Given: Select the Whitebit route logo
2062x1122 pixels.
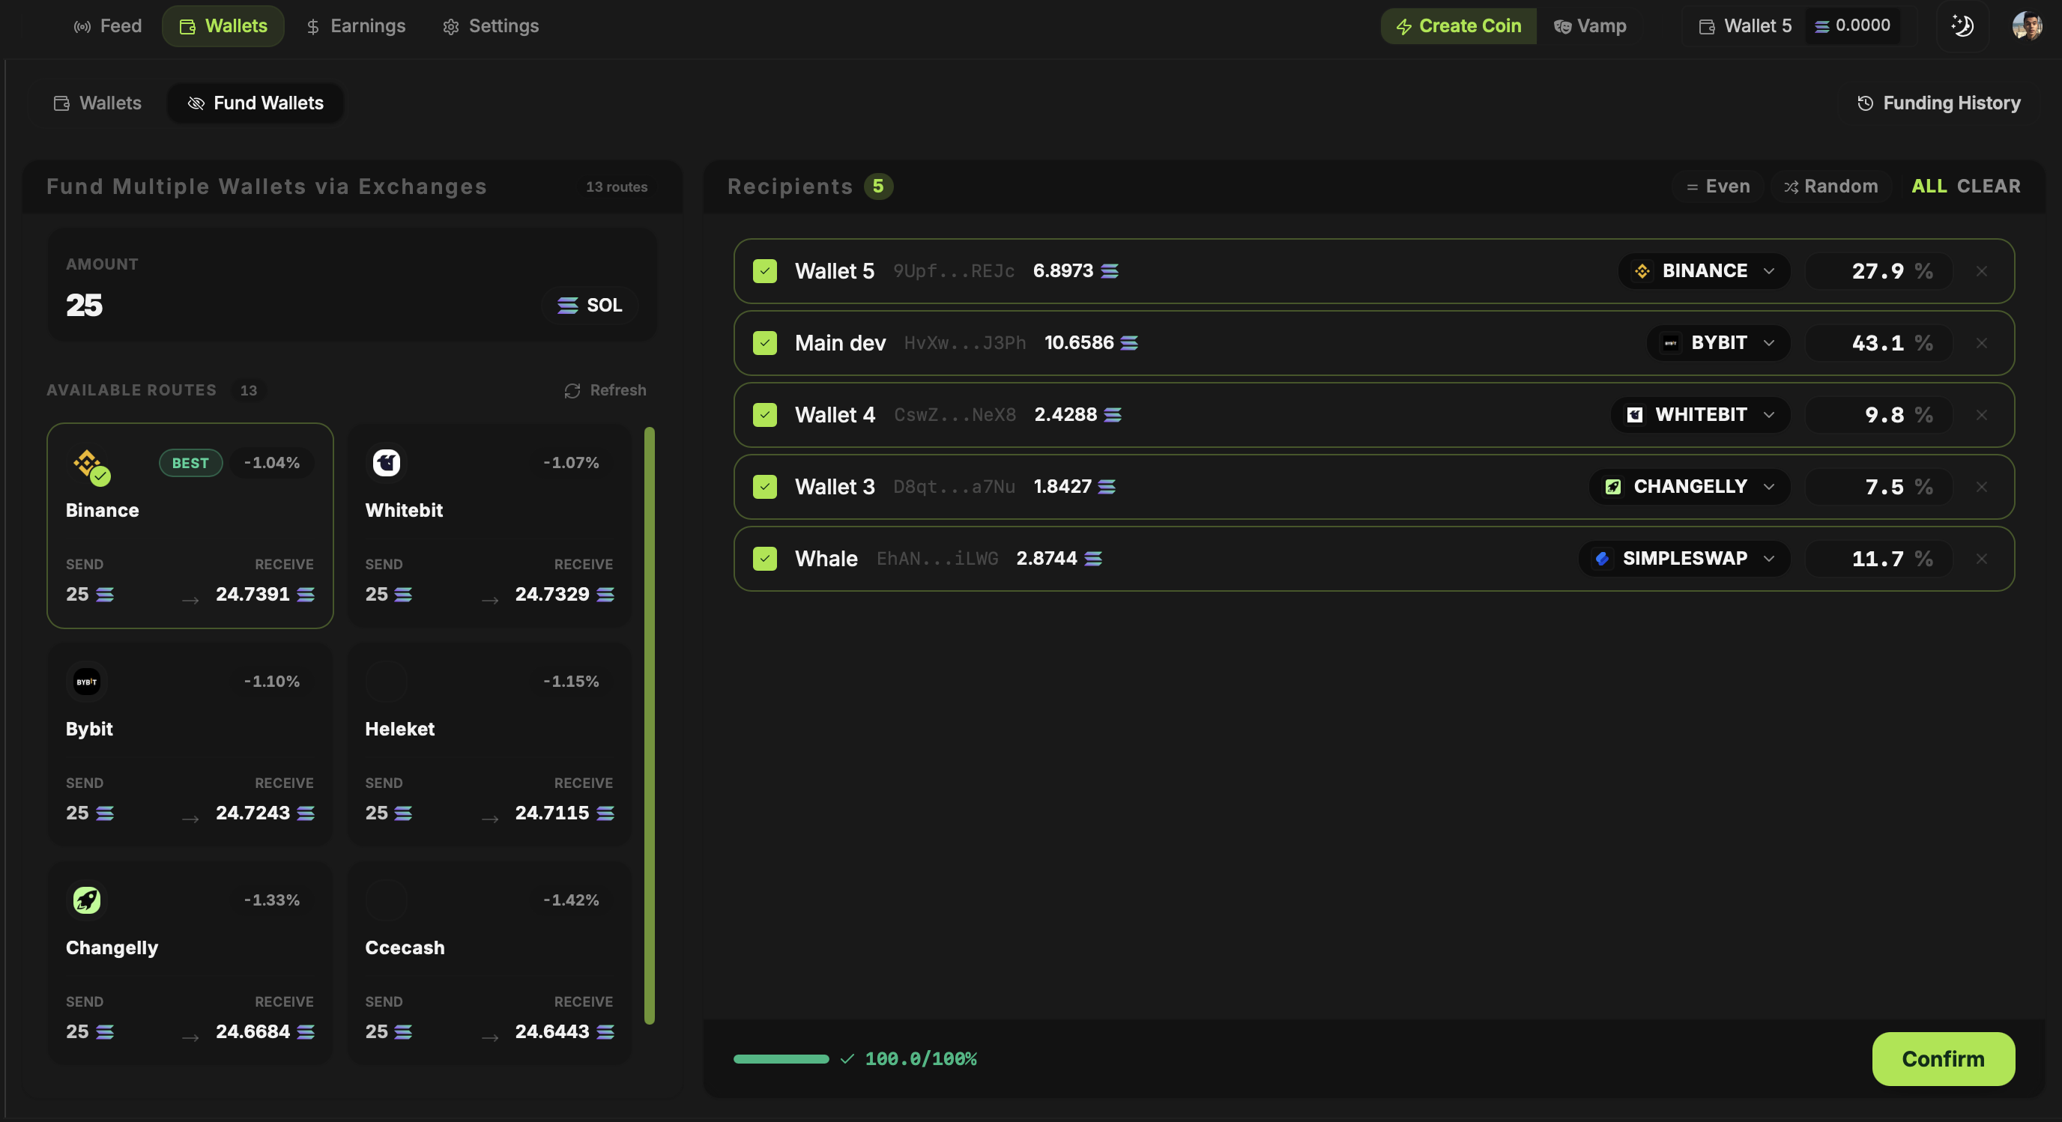Looking at the screenshot, I should coord(387,463).
